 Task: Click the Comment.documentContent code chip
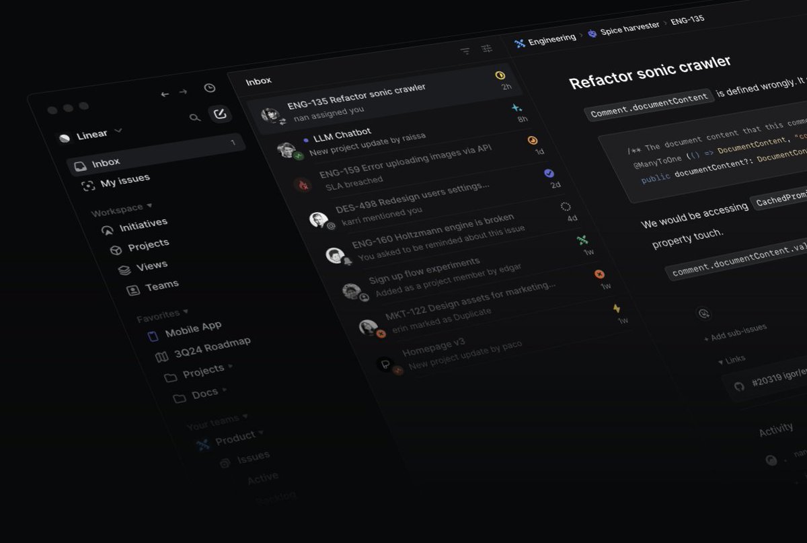[650, 105]
